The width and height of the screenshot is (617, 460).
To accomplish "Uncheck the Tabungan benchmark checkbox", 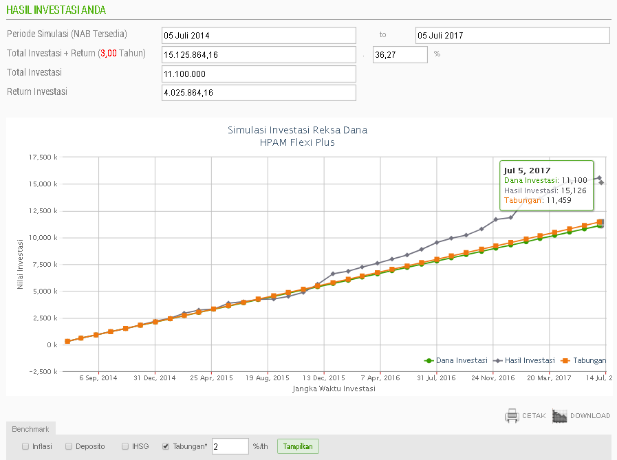I will click(x=166, y=446).
